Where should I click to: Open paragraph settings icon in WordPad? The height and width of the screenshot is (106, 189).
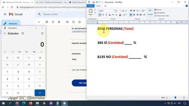coord(144,15)
